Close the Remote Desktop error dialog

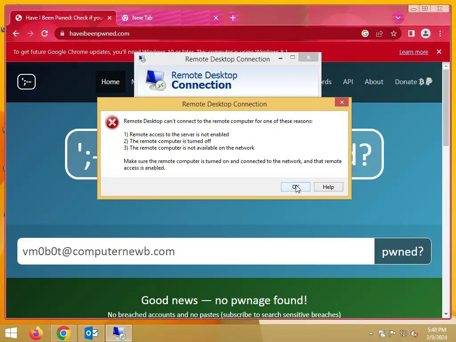coord(342,102)
